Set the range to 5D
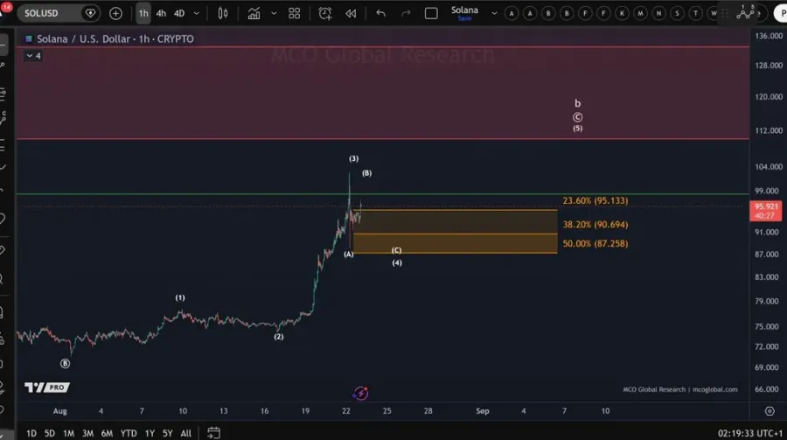 pyautogui.click(x=49, y=433)
